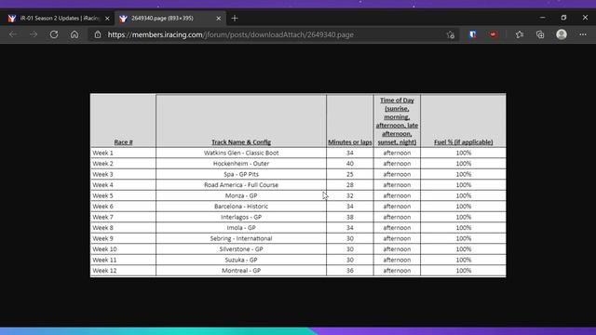Click the browser Back arrow

pyautogui.click(x=13, y=34)
